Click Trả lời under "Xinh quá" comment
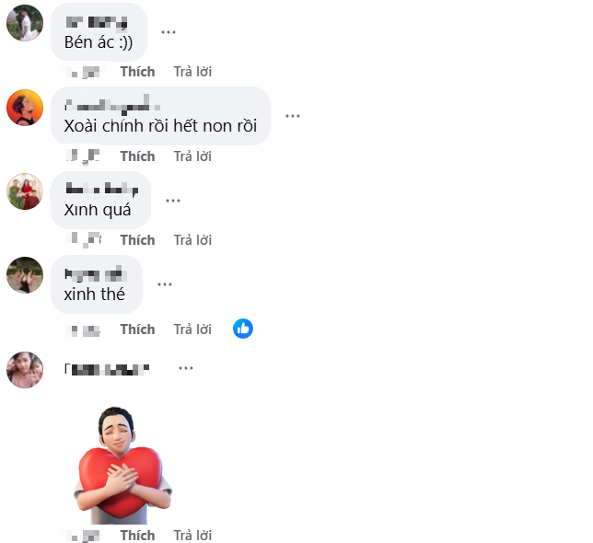Screen dimensions: 593x543 [x=192, y=240]
